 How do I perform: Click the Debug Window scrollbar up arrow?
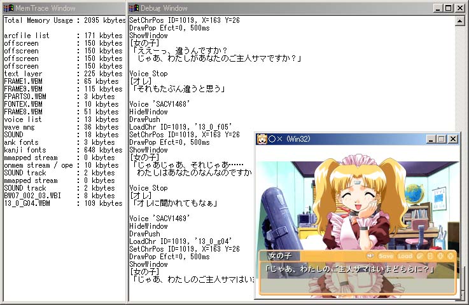[x=459, y=20]
